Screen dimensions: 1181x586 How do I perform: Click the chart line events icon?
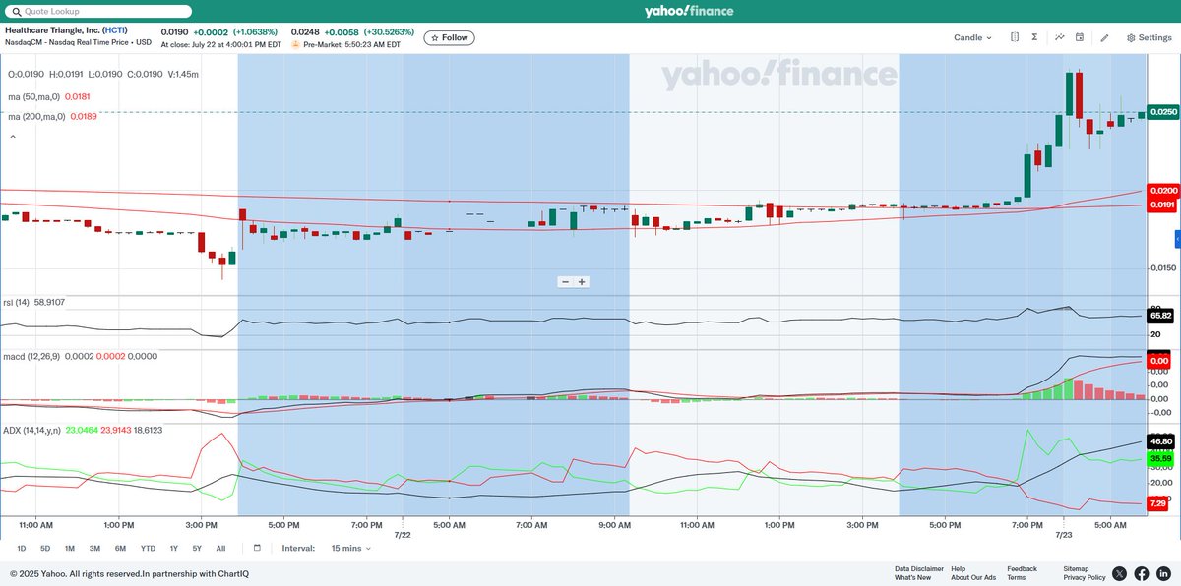pyautogui.click(x=1060, y=37)
